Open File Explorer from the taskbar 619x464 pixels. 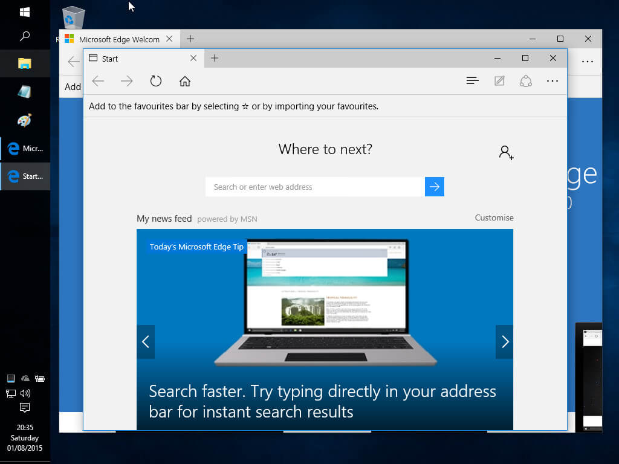tap(24, 63)
